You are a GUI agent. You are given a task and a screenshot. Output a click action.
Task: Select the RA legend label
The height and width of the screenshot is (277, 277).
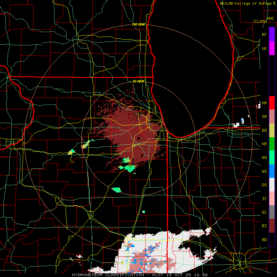click(x=264, y=158)
